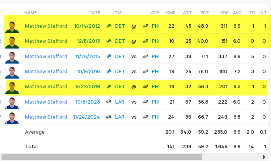This screenshot has width=271, height=161.
Task: Select the LAR team link for 10/8/2023
Action: coord(120,102)
